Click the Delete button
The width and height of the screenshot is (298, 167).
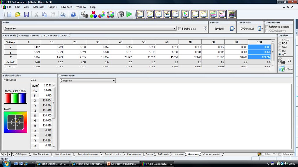[285, 69]
